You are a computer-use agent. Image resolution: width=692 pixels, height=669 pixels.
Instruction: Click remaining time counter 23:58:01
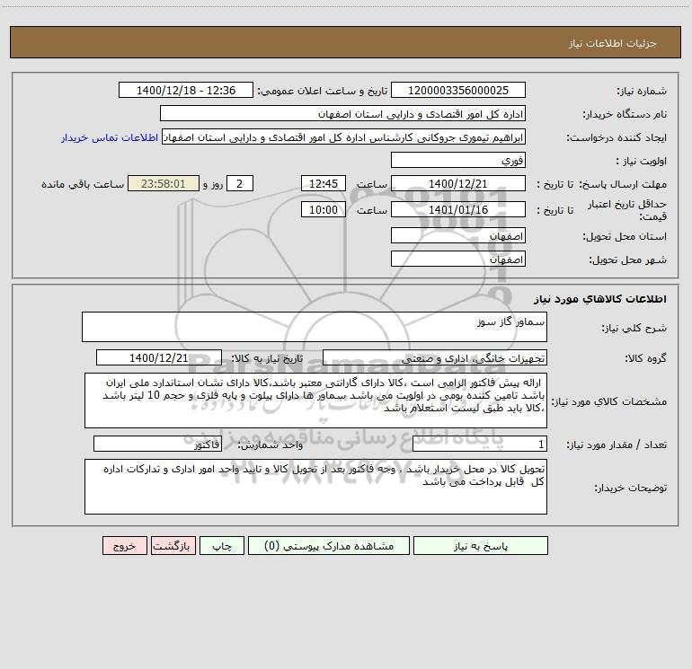click(164, 183)
